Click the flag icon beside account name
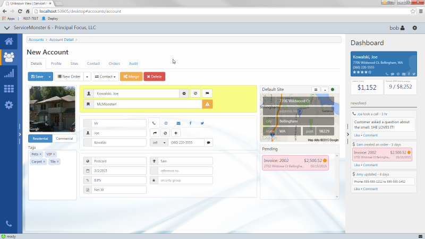Image resolution: width=425 pixels, height=239 pixels. coord(207,93)
